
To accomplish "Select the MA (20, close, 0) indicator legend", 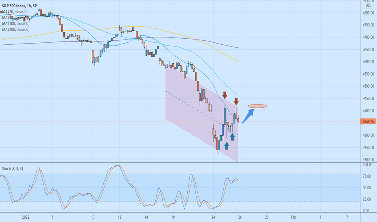I will coord(15,12).
